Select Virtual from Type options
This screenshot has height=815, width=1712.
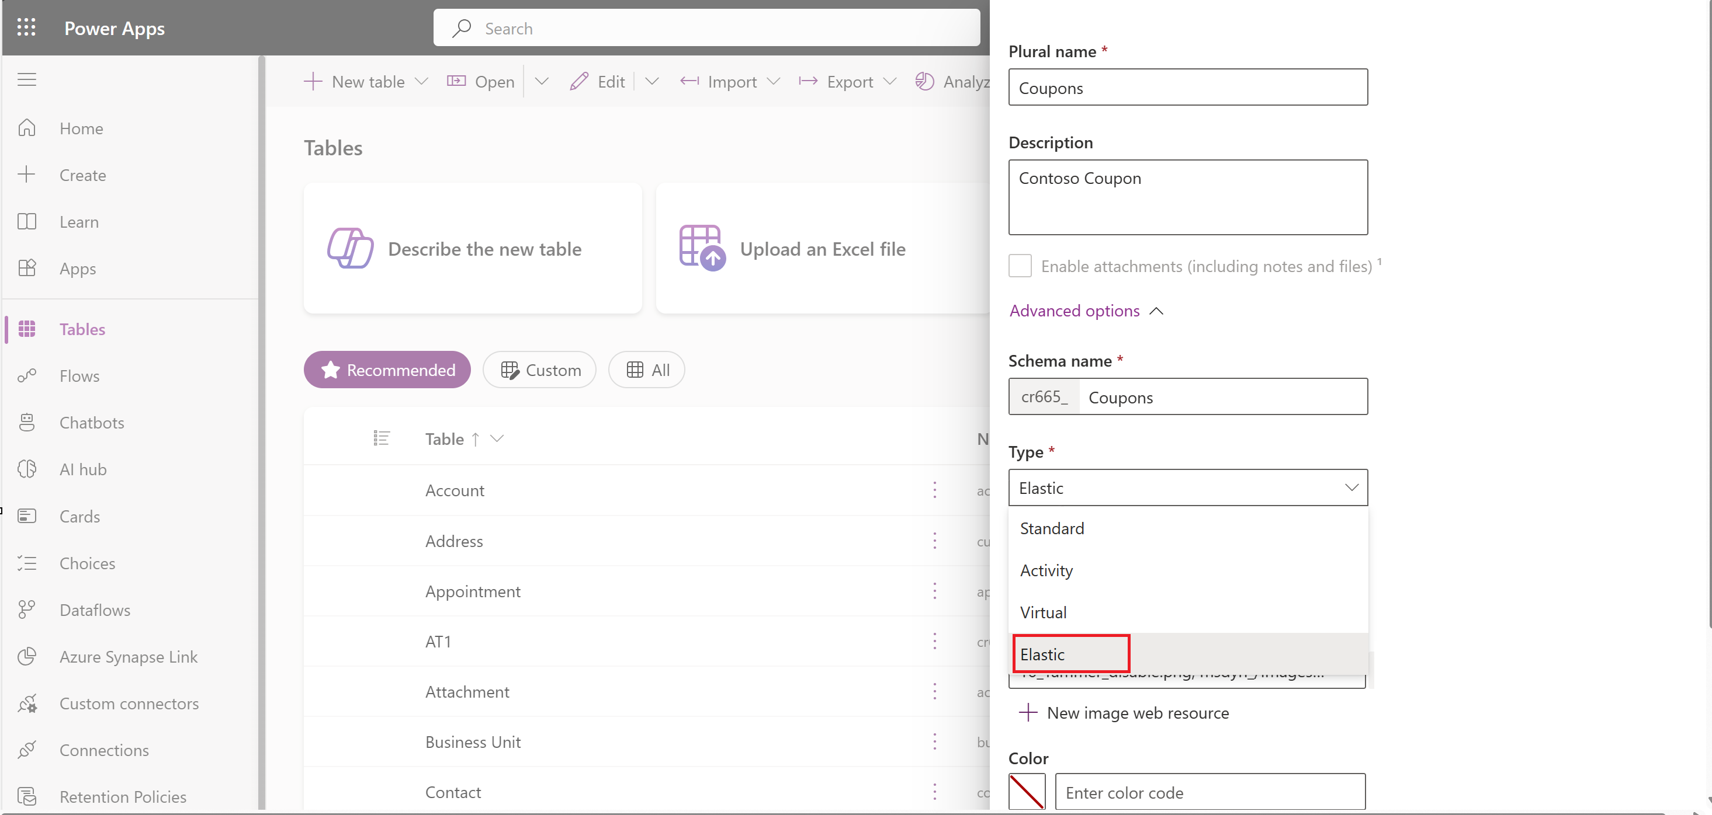click(1043, 611)
